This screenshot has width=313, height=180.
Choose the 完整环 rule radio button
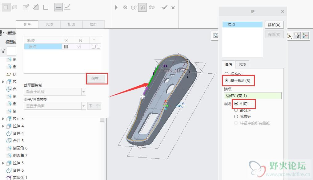[236, 117]
